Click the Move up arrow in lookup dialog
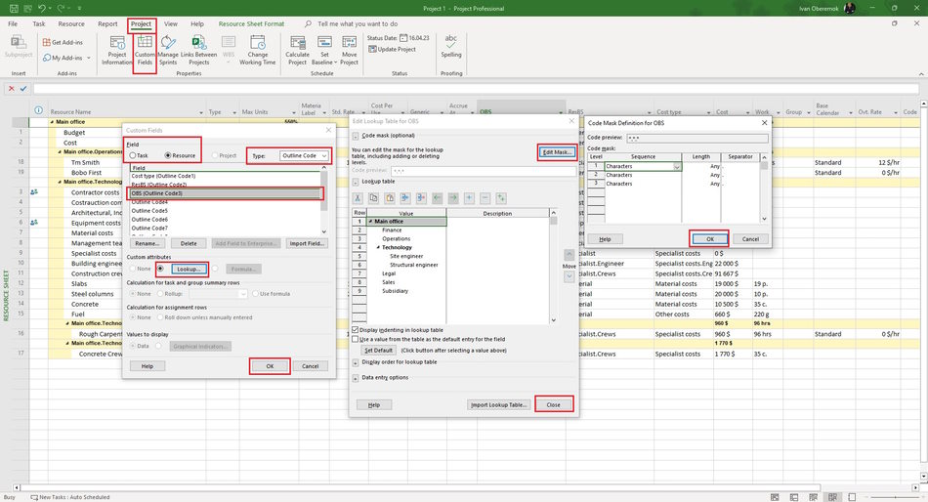 [569, 255]
